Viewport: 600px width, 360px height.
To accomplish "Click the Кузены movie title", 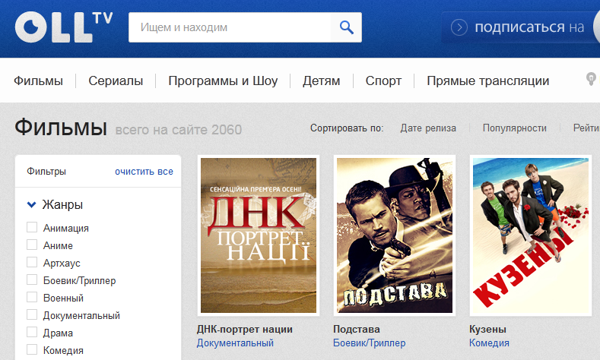I will (487, 329).
